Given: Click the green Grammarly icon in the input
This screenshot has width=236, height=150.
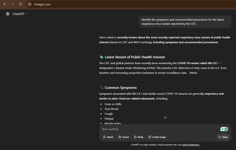Looking at the screenshot, I should tap(226, 129).
